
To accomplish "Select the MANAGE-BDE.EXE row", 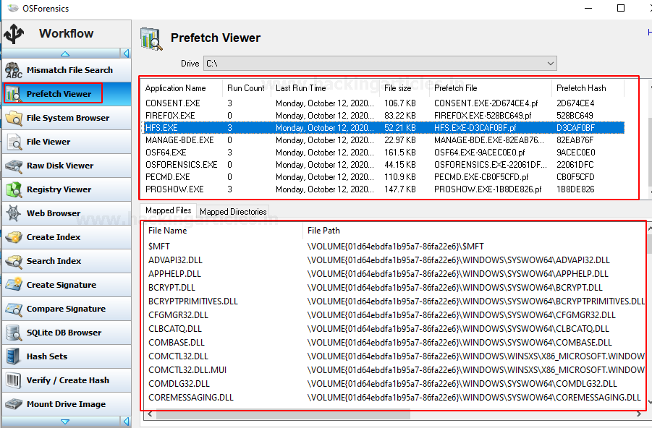I will [x=383, y=140].
